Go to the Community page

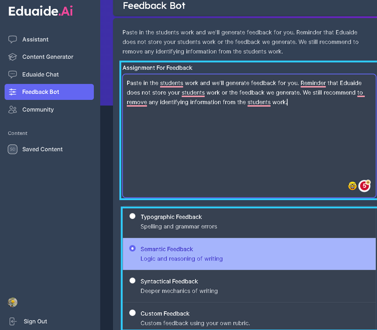coord(38,110)
